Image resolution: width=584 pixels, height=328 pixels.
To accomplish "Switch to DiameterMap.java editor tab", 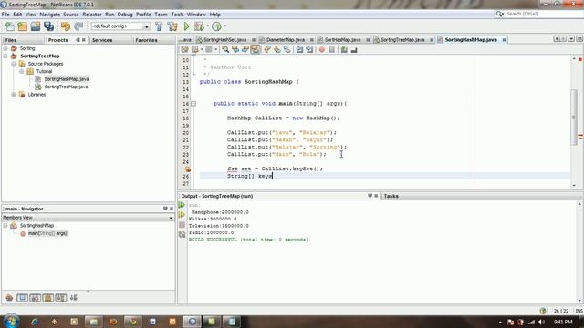I will pyautogui.click(x=286, y=40).
